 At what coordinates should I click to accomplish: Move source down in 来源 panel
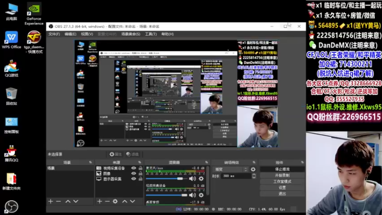[132, 201]
